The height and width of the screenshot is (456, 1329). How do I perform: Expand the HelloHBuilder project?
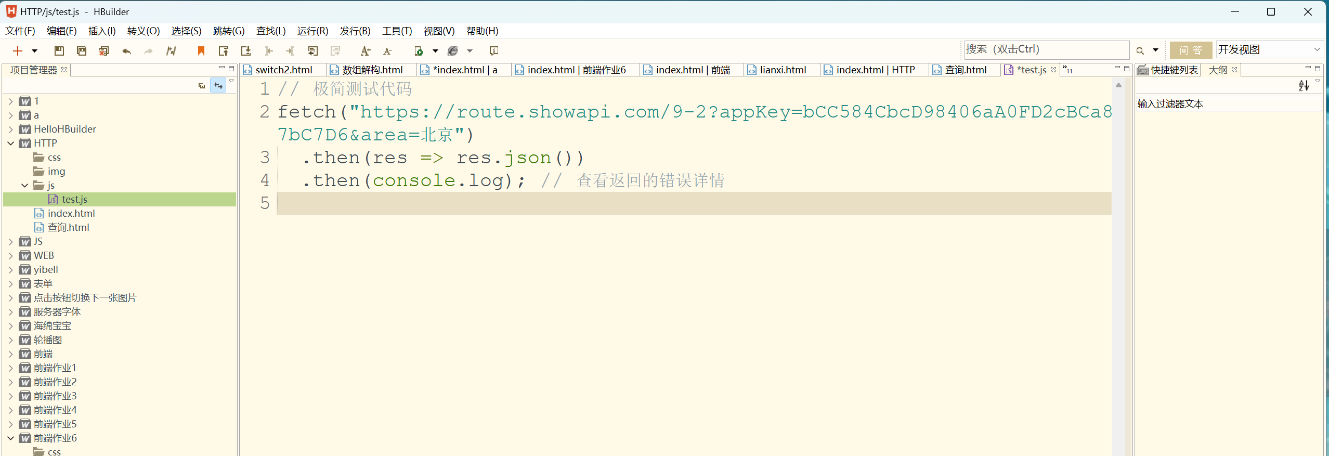tap(11, 129)
